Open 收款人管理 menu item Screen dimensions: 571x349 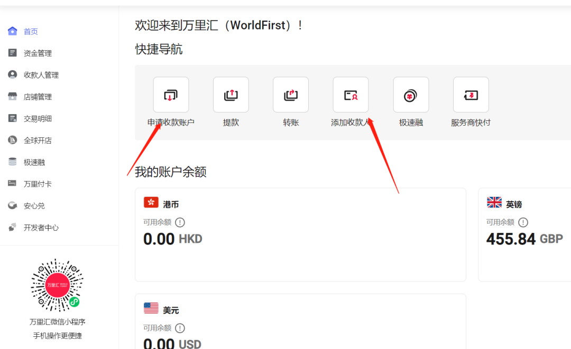(41, 75)
